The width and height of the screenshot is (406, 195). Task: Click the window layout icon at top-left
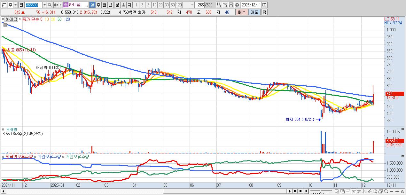[x=4, y=5]
